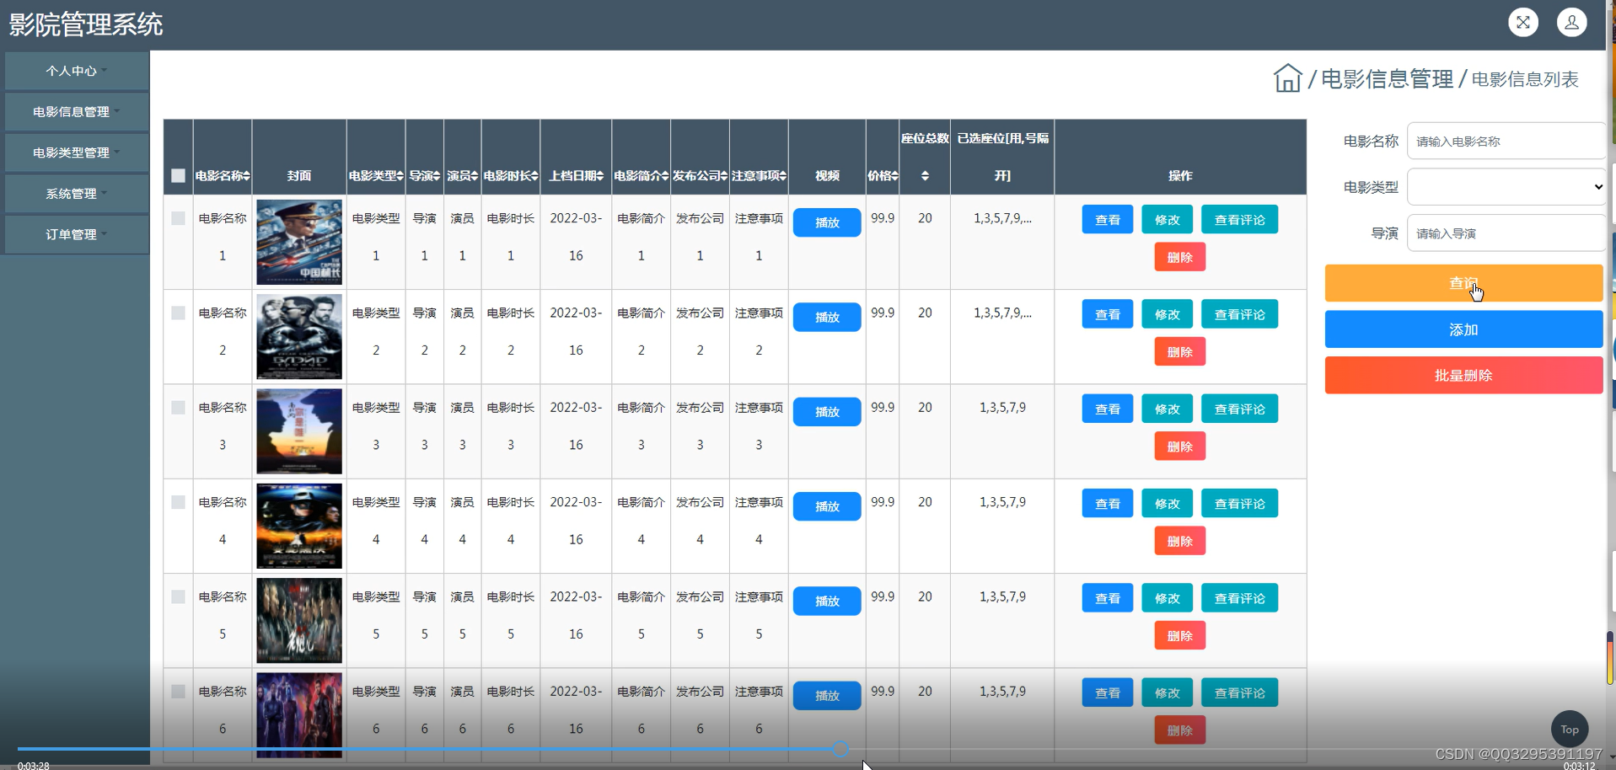Open the user profile icon in header
The height and width of the screenshot is (770, 1616).
coord(1571,23)
